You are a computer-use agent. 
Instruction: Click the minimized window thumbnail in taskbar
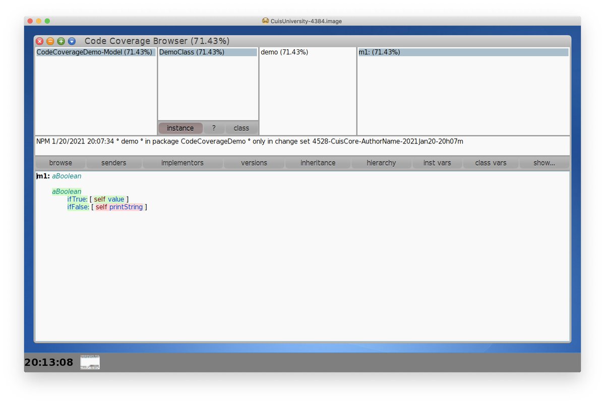[x=90, y=362]
